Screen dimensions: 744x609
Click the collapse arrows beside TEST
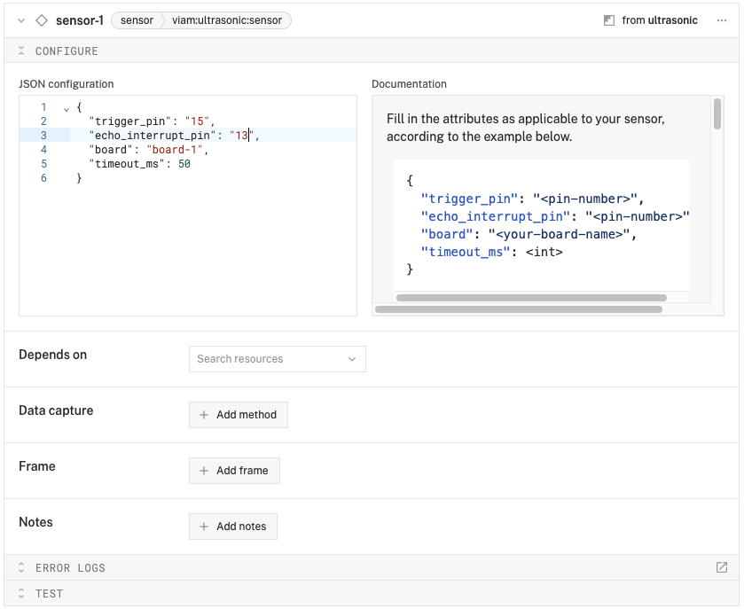click(x=21, y=593)
